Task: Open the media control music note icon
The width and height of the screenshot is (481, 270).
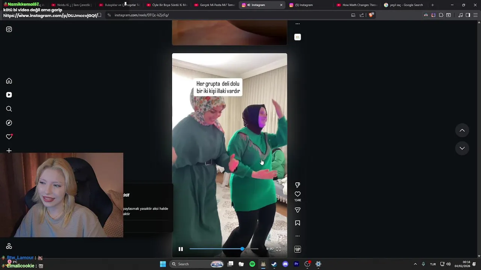Action: (x=460, y=15)
